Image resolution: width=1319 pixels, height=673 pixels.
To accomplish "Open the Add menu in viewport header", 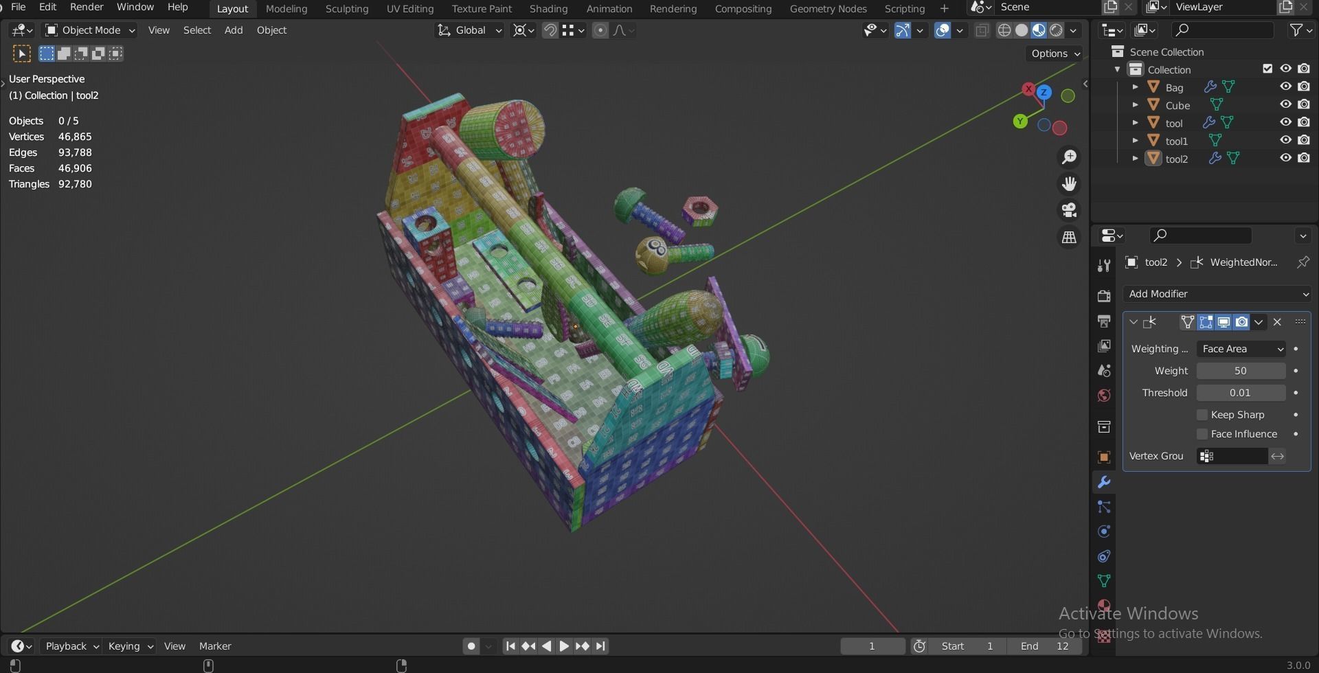I will 234,30.
